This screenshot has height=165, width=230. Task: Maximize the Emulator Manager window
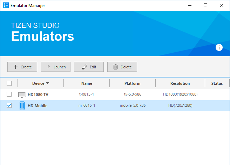[x=205, y=5]
